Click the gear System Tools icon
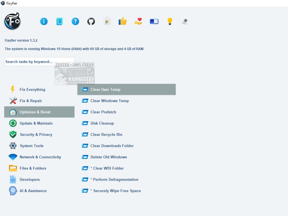The width and height of the screenshot is (288, 216). (13, 146)
